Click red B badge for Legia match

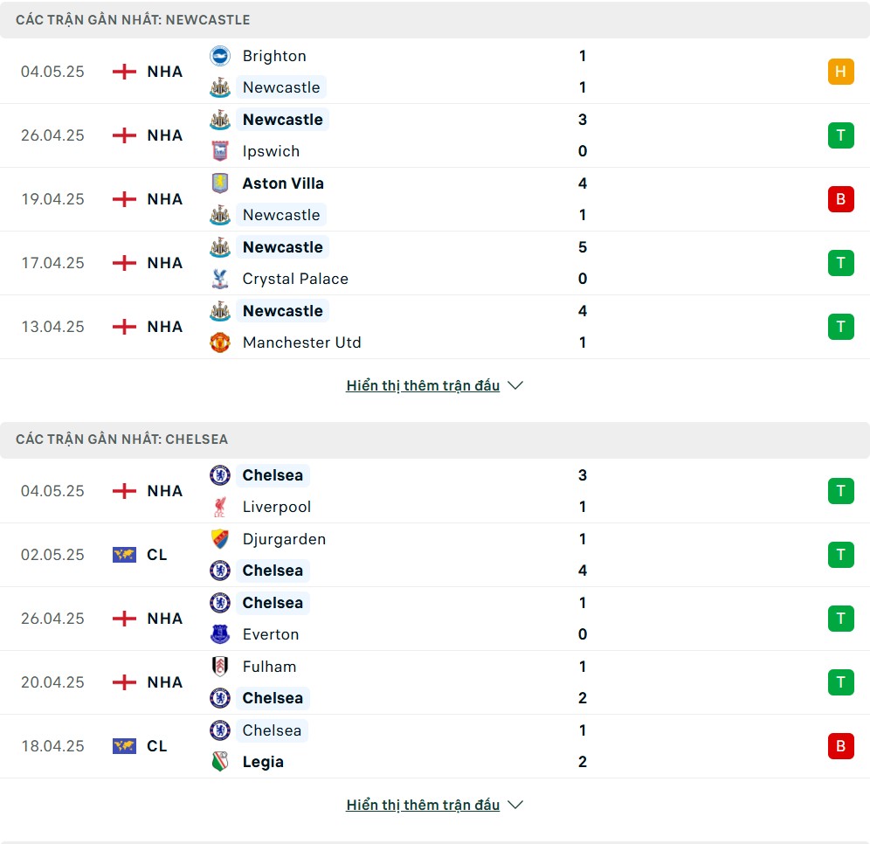click(840, 746)
